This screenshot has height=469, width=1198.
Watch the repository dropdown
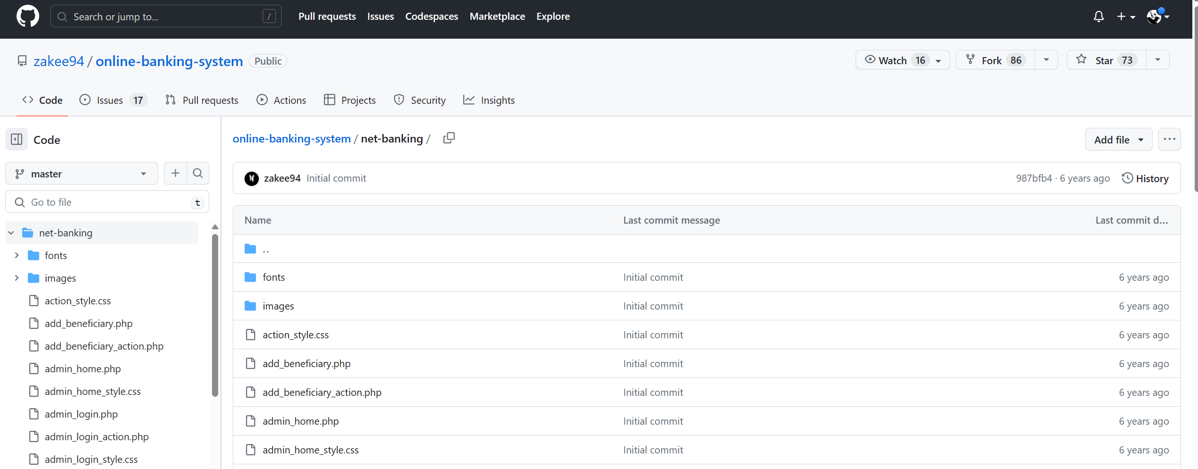pos(902,60)
